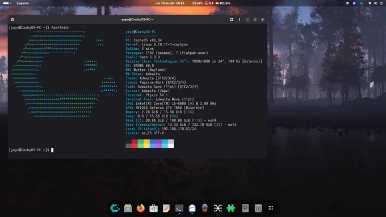The image size is (386, 217).
Task: Click the Display Acer Technologies line
Action: coord(194,61)
